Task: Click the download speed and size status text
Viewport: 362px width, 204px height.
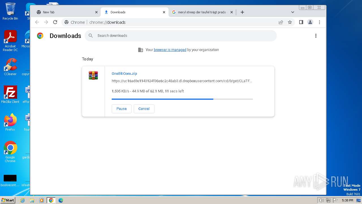Action: [x=148, y=91]
